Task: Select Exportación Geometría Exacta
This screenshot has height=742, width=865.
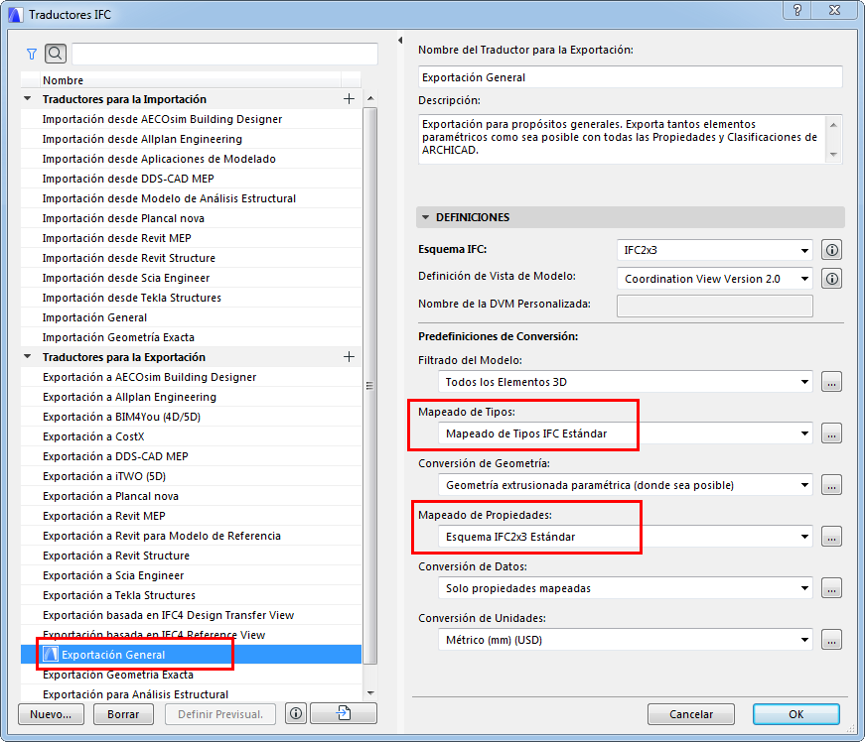Action: (x=191, y=675)
